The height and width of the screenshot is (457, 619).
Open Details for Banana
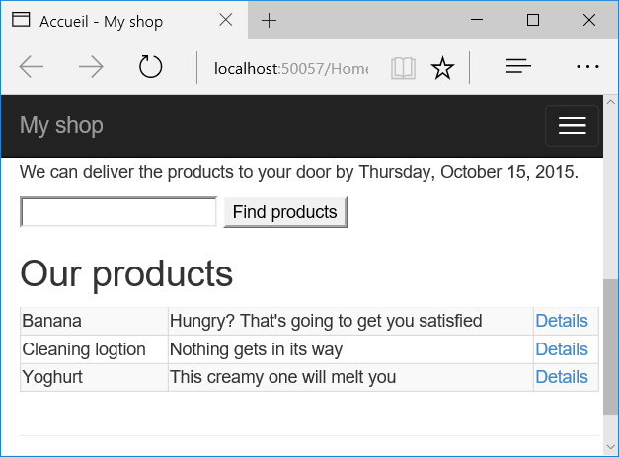point(561,321)
